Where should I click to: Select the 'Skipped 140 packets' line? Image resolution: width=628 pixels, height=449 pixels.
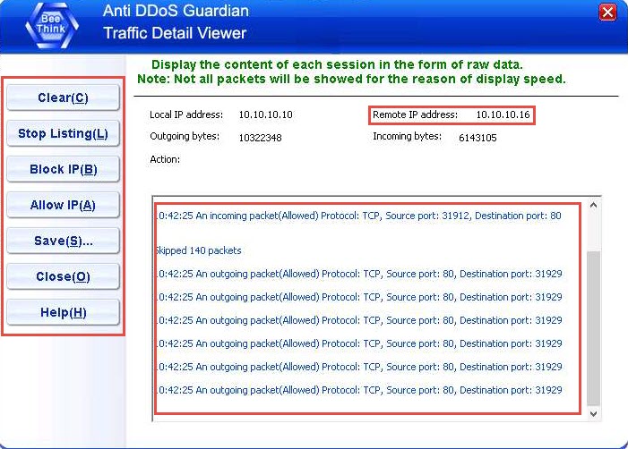(198, 250)
